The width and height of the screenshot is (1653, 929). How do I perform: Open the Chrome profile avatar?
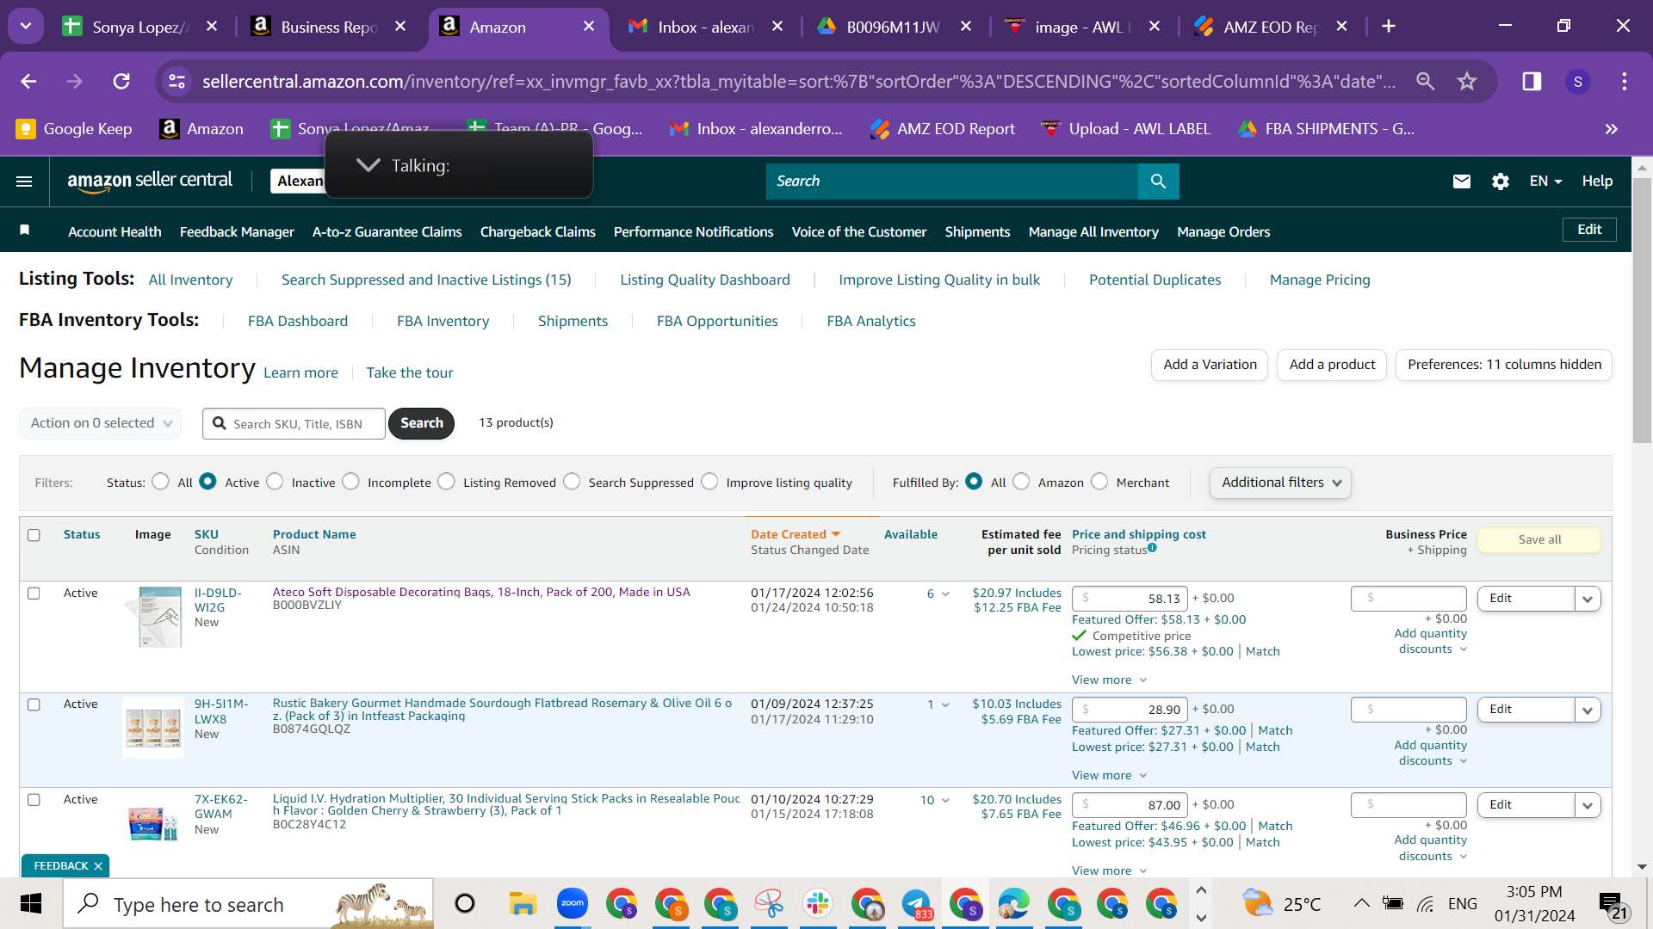pos(1578,82)
